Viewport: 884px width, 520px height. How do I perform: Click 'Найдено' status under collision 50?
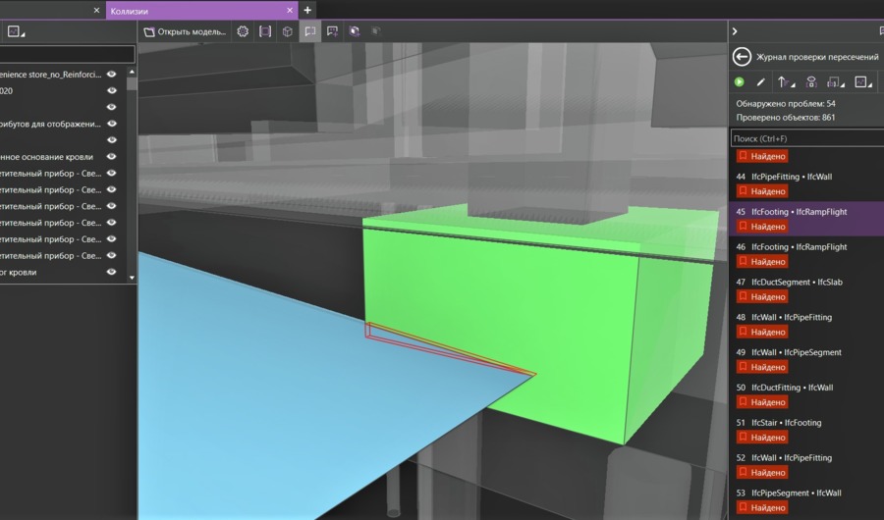762,402
